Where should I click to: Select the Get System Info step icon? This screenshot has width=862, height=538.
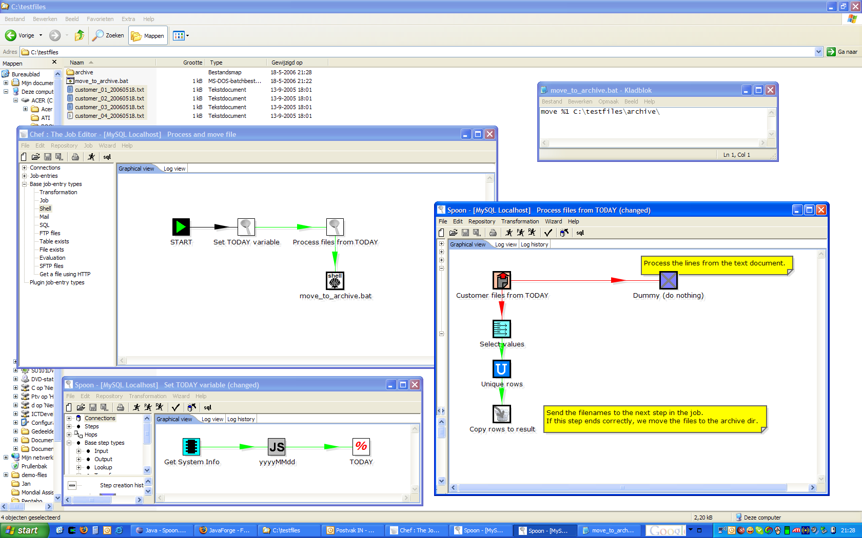pyautogui.click(x=191, y=447)
